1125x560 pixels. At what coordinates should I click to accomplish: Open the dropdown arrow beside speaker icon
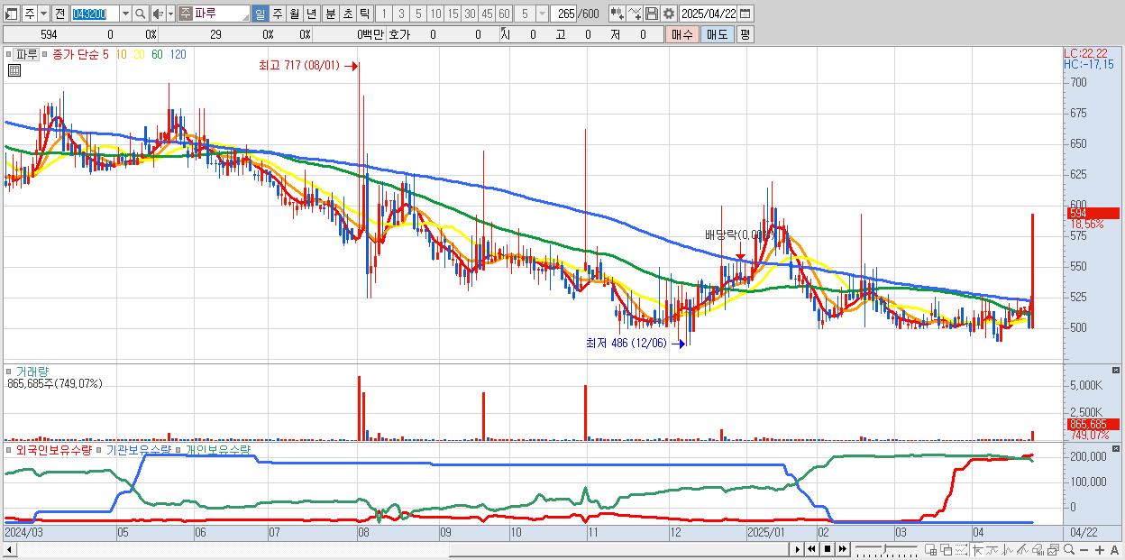pyautogui.click(x=170, y=14)
